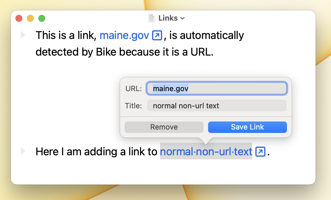Screen dimensions: 331x200
Task: Toggle disclosure triangle of the first row
Action: pos(23,35)
